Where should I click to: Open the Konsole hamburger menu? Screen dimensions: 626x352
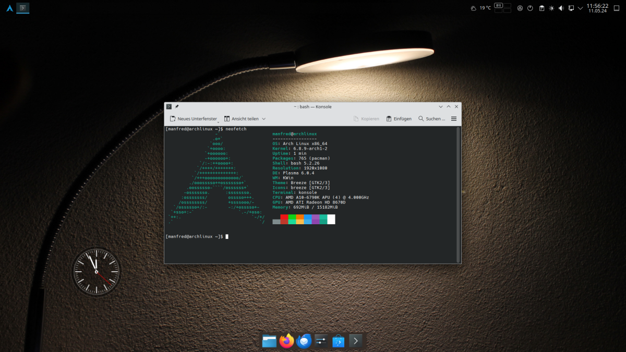[453, 119]
